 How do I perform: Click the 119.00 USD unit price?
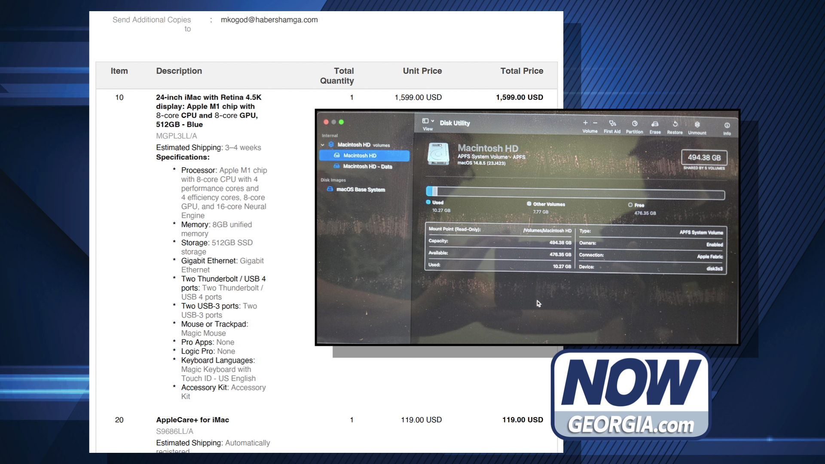[x=421, y=420]
